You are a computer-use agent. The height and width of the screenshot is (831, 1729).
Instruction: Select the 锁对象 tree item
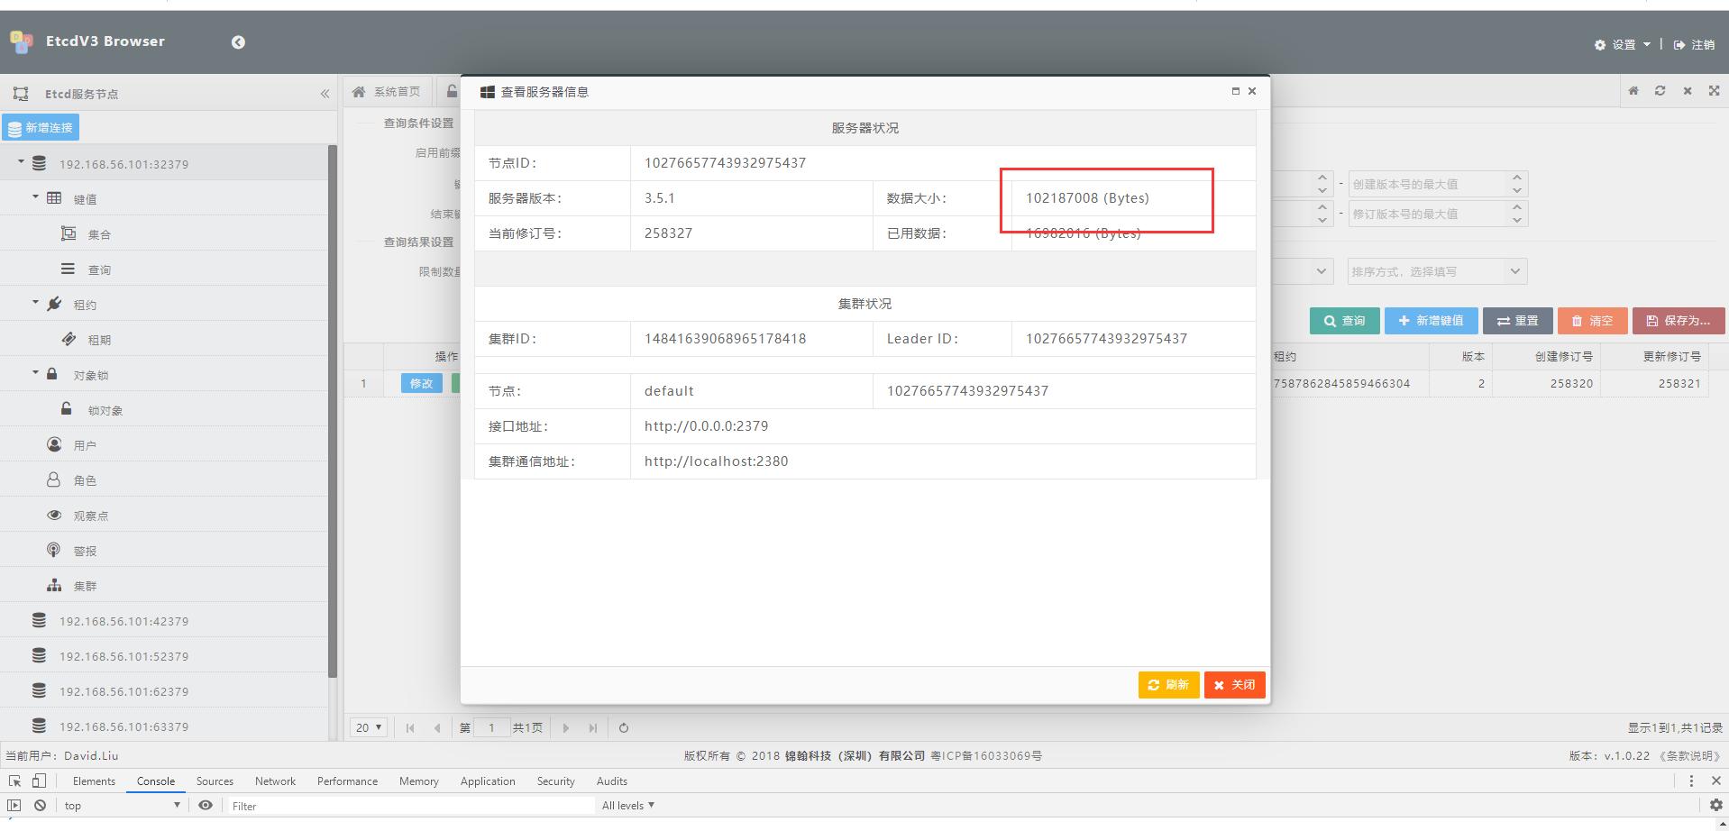(105, 410)
